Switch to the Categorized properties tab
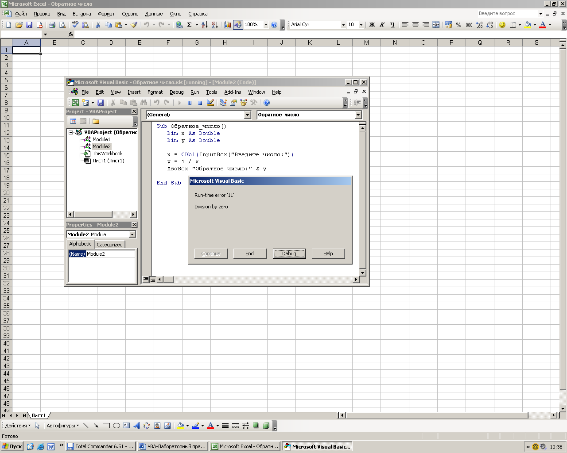This screenshot has height=453, width=567. 110,245
